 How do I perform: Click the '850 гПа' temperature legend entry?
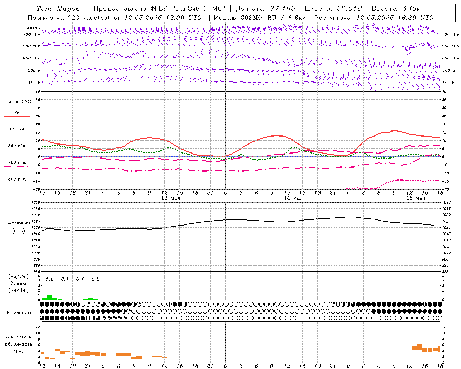(x=17, y=146)
